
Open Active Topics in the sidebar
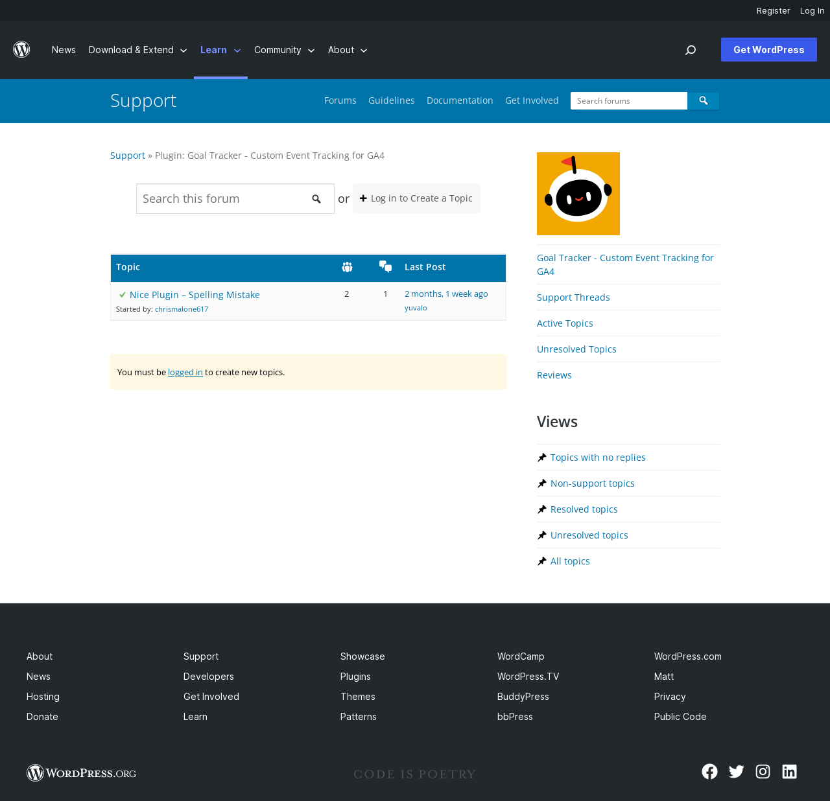point(565,323)
